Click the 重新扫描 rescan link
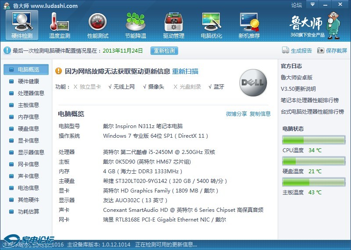 coord(185,71)
